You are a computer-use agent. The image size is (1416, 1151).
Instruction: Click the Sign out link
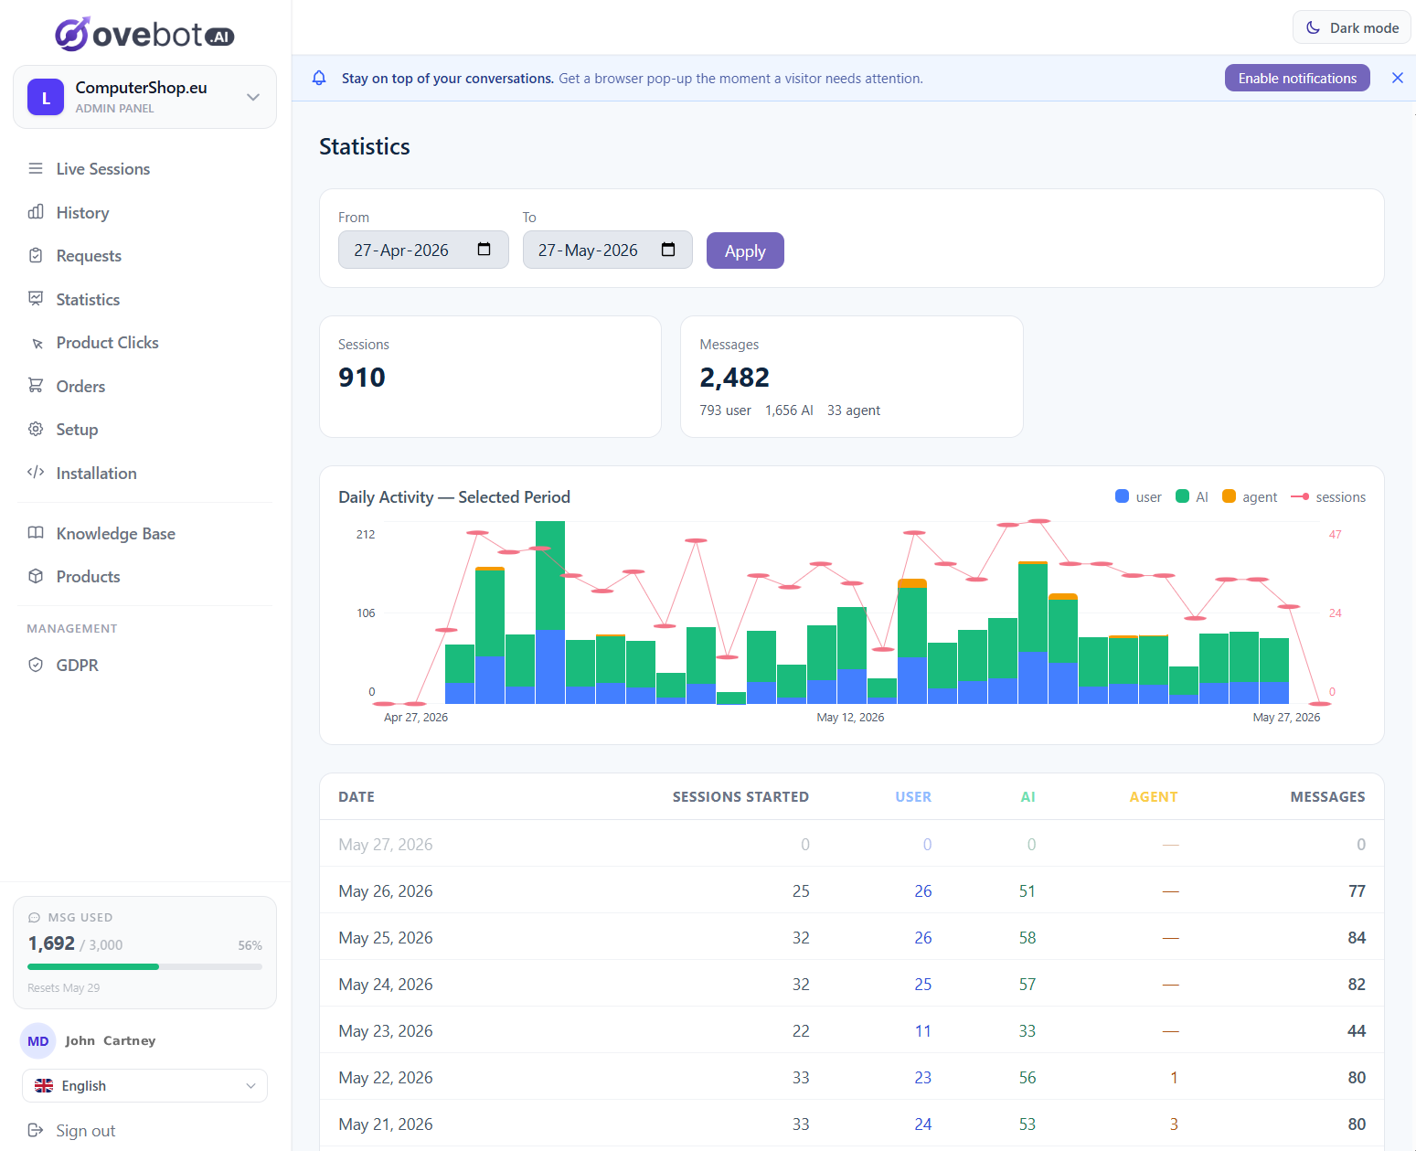click(x=86, y=1130)
